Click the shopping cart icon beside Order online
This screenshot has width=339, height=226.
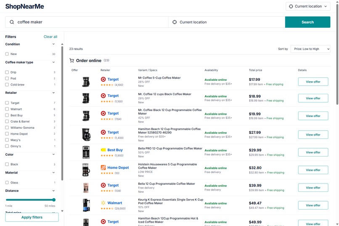point(72,61)
